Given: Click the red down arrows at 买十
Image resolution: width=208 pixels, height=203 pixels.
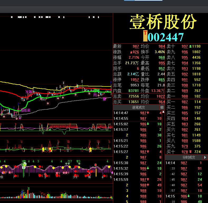Looking at the screenshot, I should (x=190, y=152).
